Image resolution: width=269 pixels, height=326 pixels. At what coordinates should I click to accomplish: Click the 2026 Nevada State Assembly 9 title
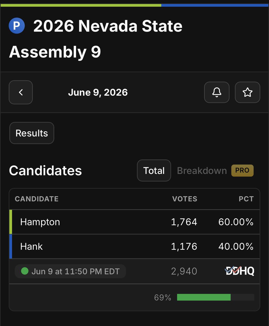point(96,39)
